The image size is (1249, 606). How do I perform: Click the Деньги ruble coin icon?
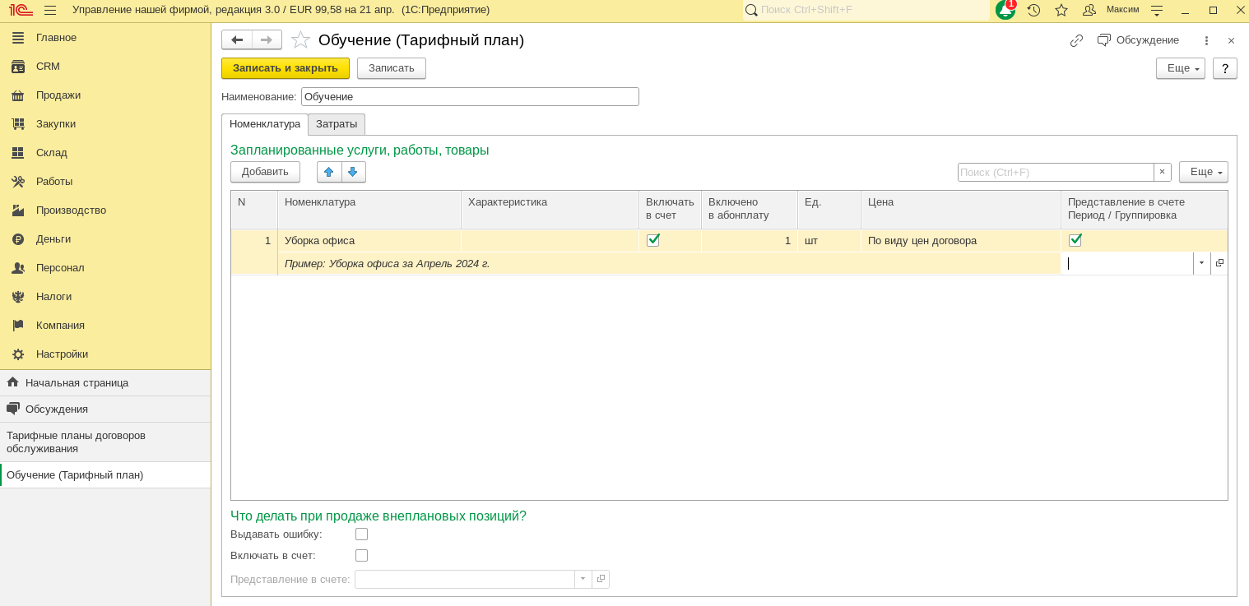[18, 238]
